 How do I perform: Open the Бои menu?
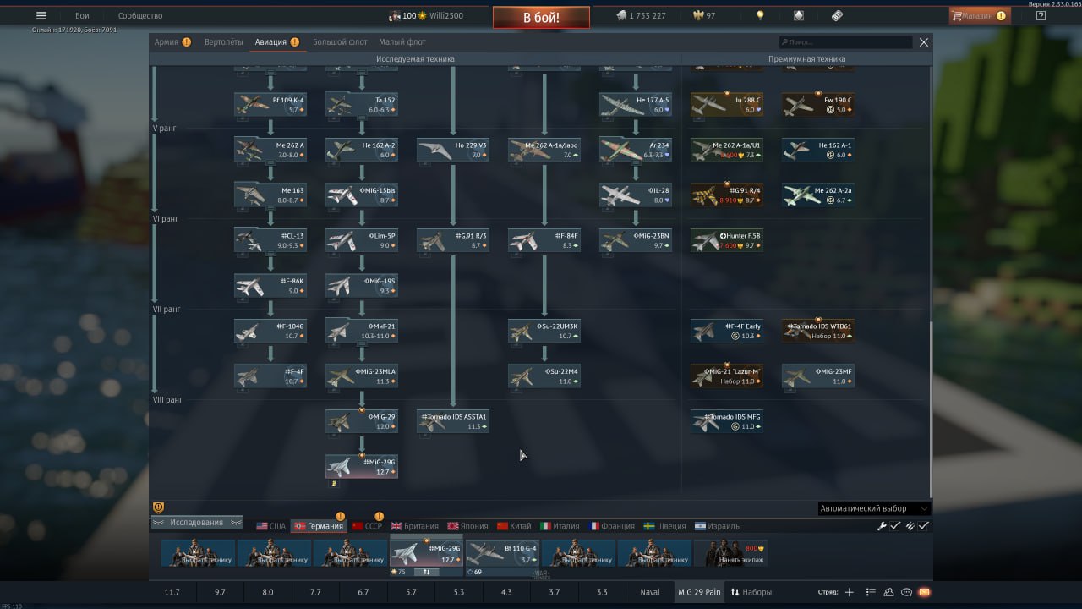(82, 15)
